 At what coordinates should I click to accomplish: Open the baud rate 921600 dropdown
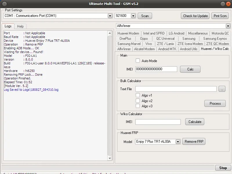[133, 16]
